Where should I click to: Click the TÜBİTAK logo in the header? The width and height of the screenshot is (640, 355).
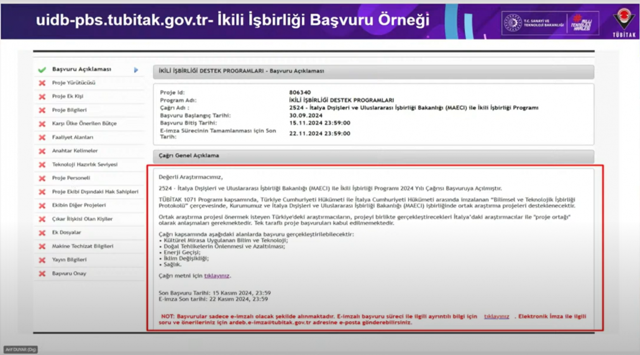pos(623,21)
